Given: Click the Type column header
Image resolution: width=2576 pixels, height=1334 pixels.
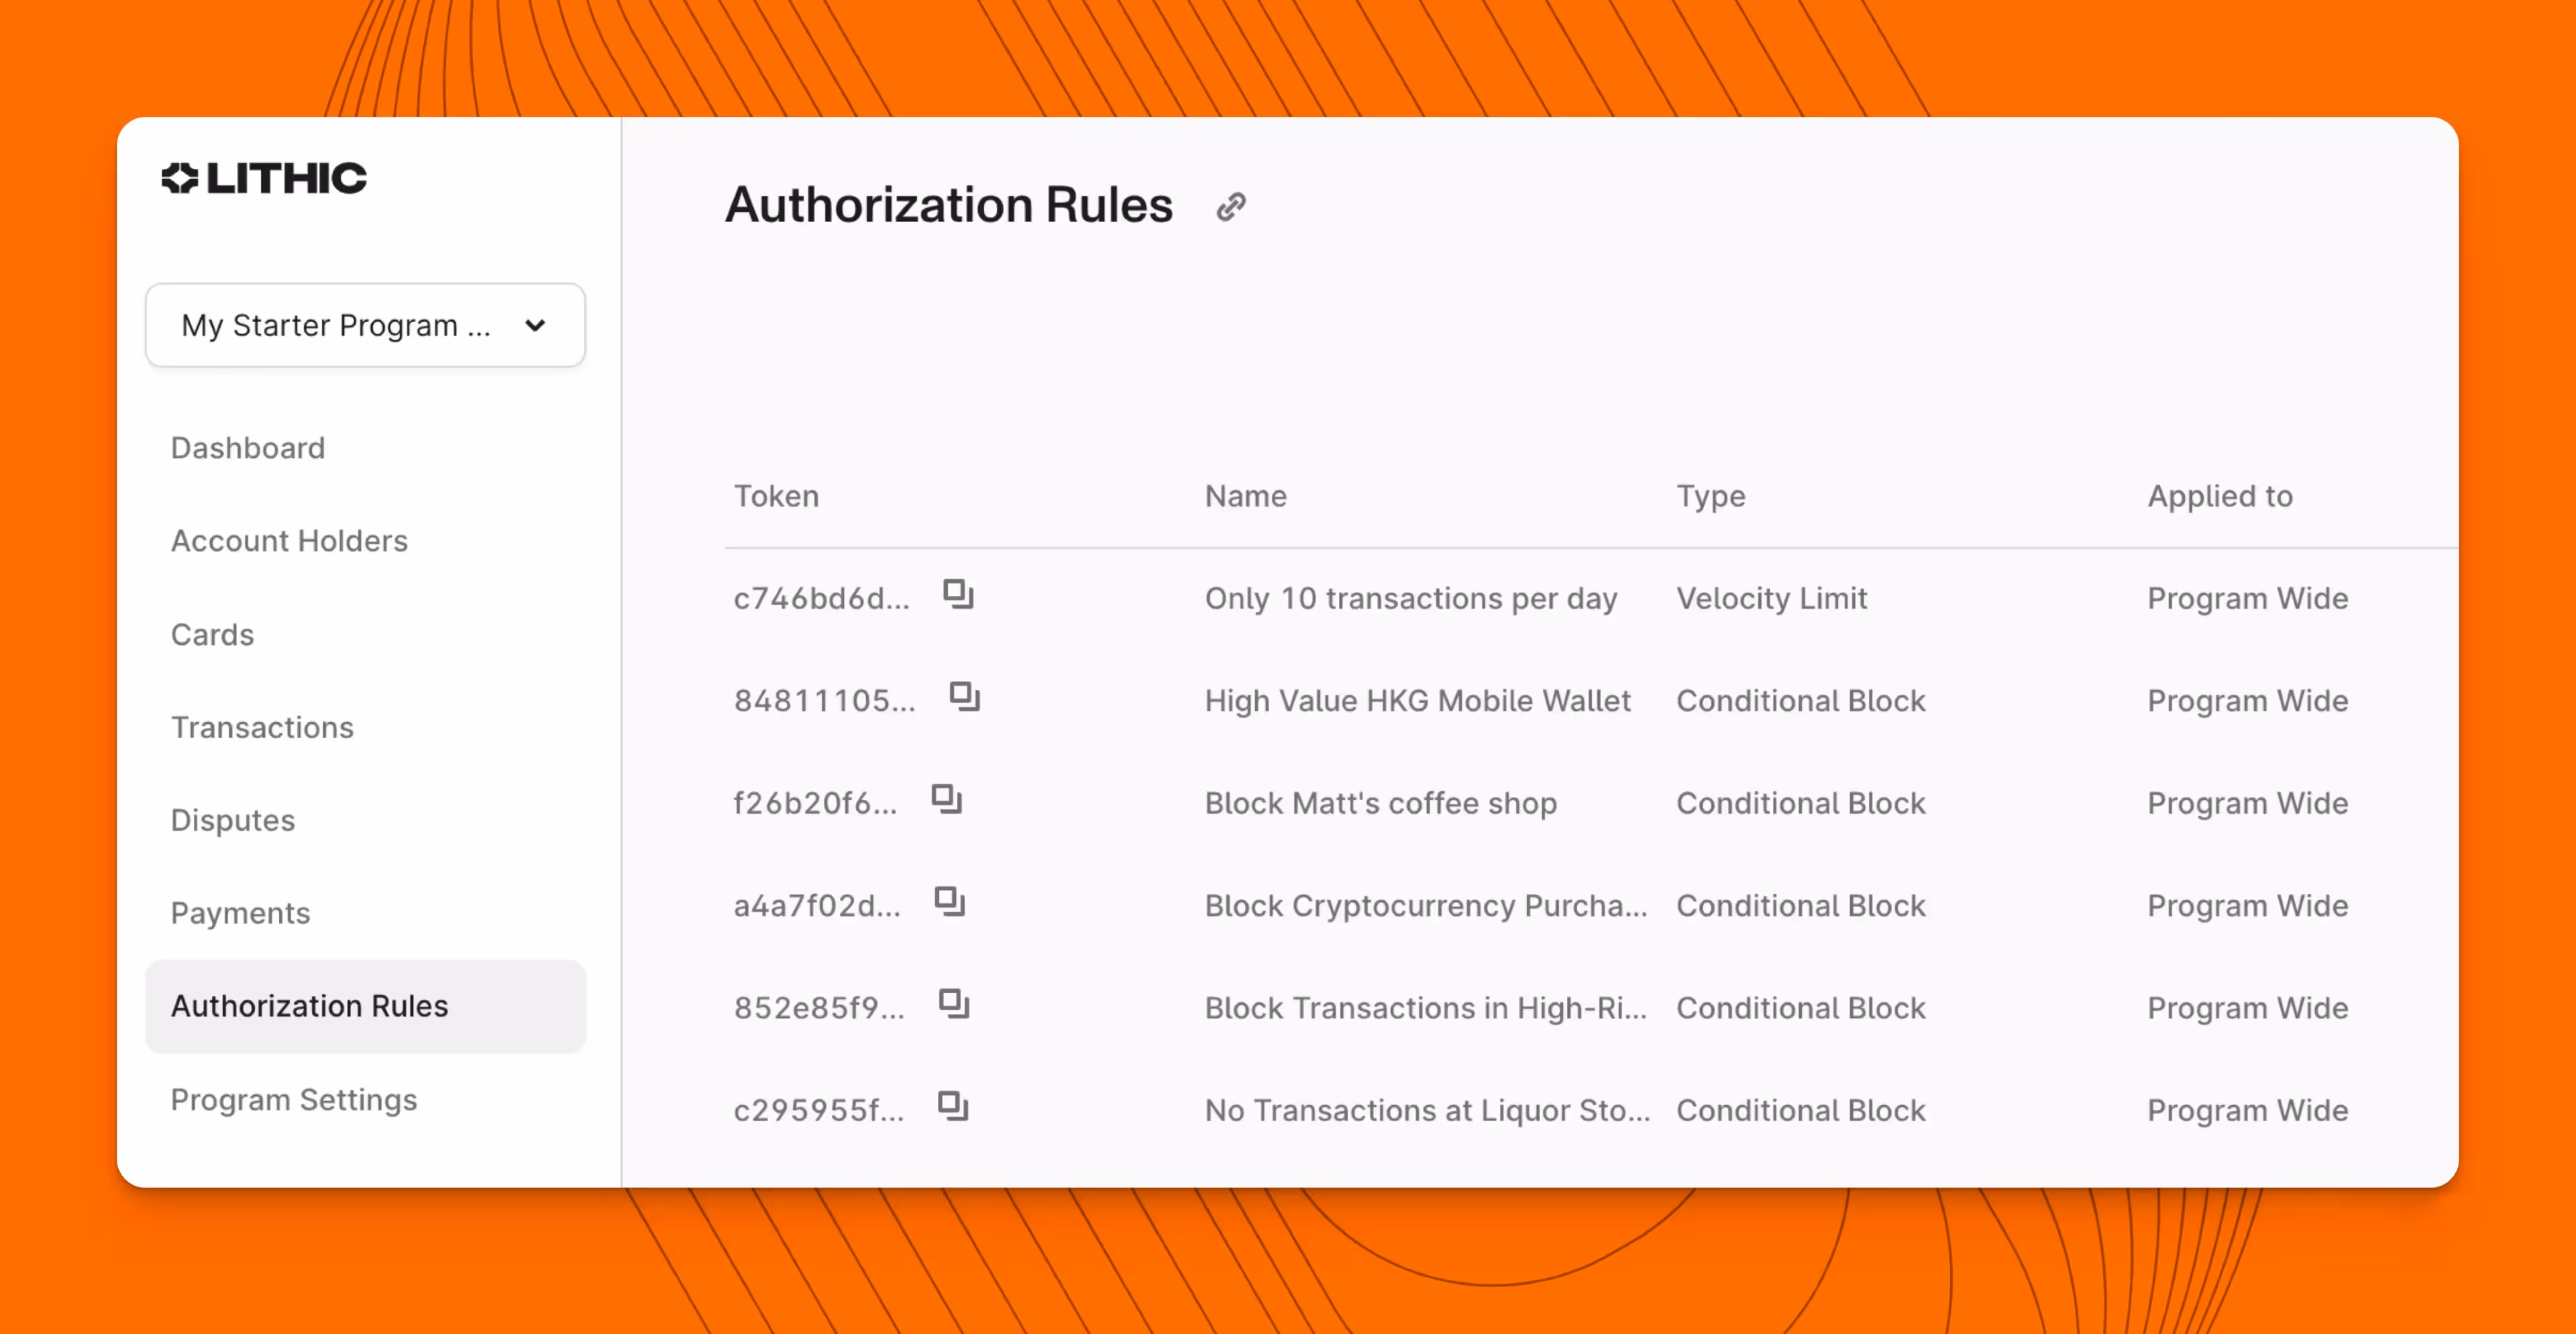Looking at the screenshot, I should [1711, 497].
